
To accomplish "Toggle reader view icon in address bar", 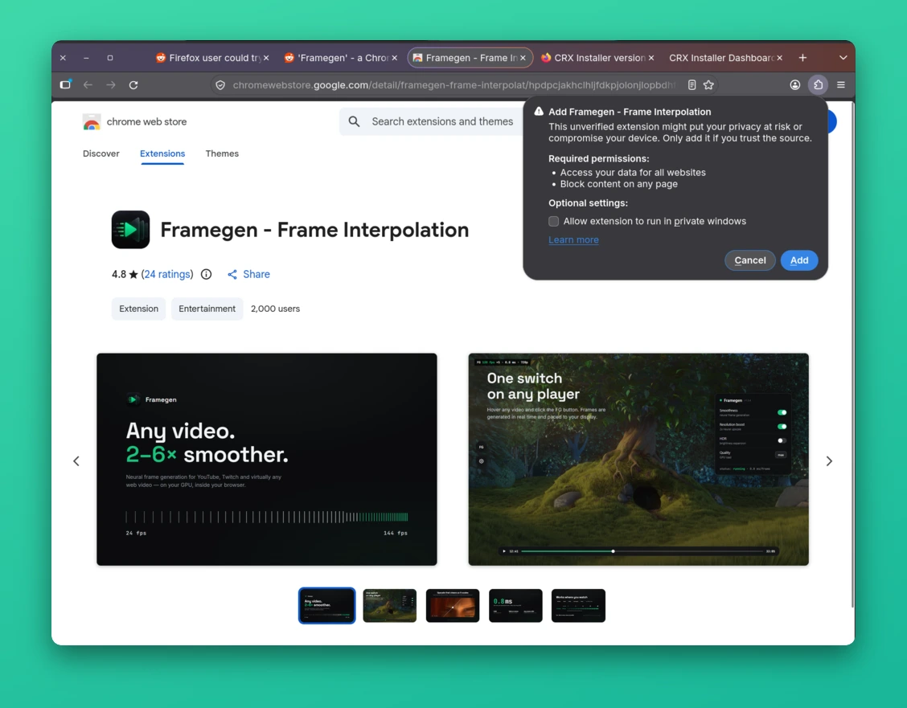I will pos(692,85).
